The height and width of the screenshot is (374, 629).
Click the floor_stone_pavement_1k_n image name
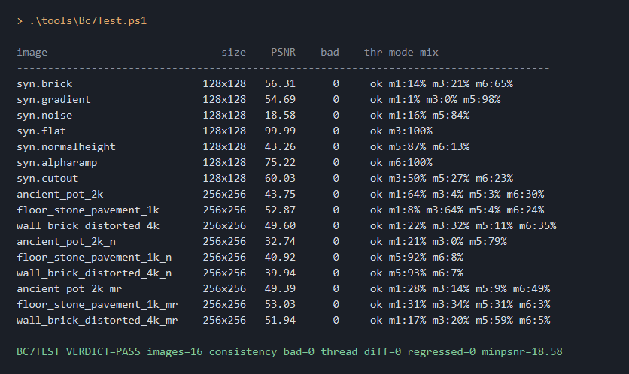(x=94, y=257)
